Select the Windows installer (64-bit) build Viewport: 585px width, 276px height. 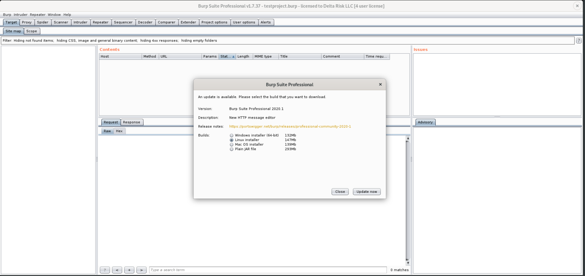pyautogui.click(x=231, y=135)
